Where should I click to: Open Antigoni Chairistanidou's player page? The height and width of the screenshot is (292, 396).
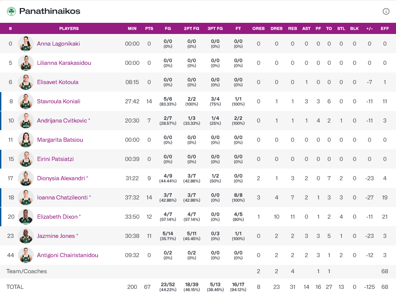pyautogui.click(x=68, y=255)
